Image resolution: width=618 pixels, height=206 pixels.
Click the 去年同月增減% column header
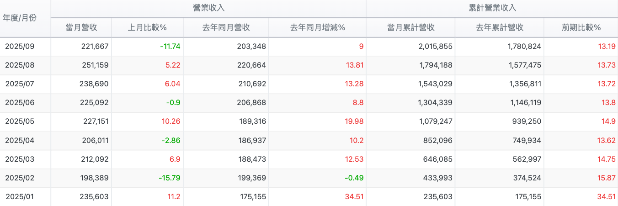(317, 27)
